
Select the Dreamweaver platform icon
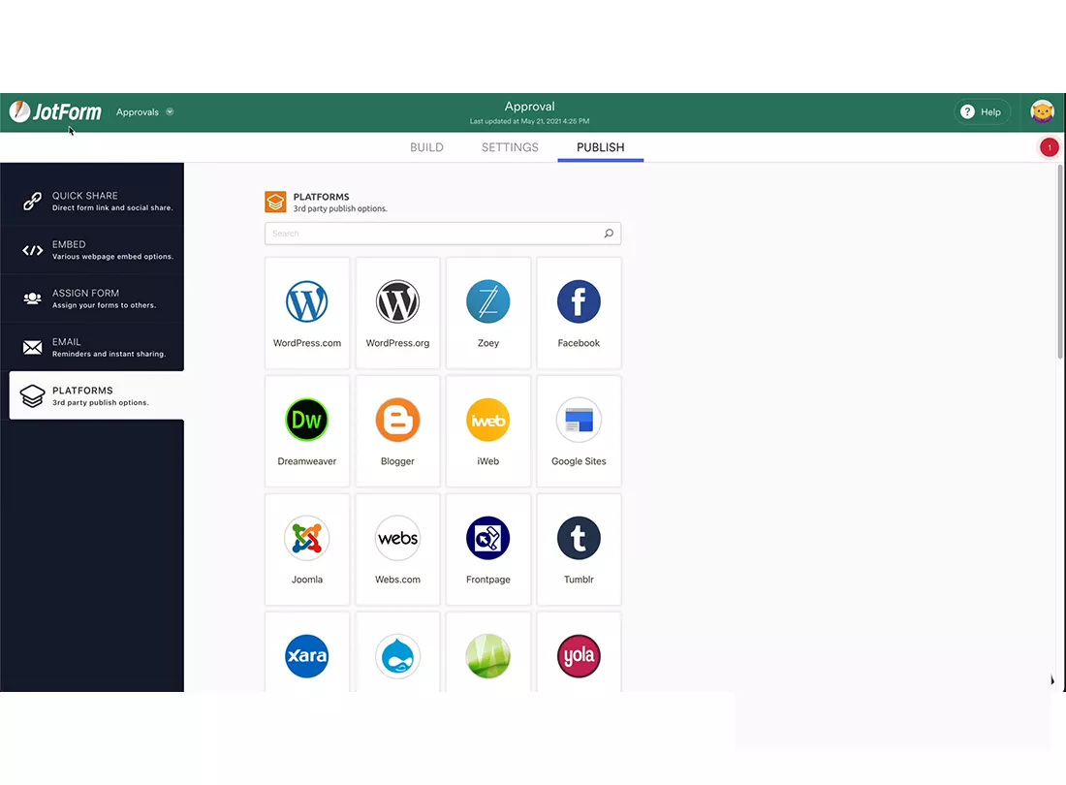[306, 420]
